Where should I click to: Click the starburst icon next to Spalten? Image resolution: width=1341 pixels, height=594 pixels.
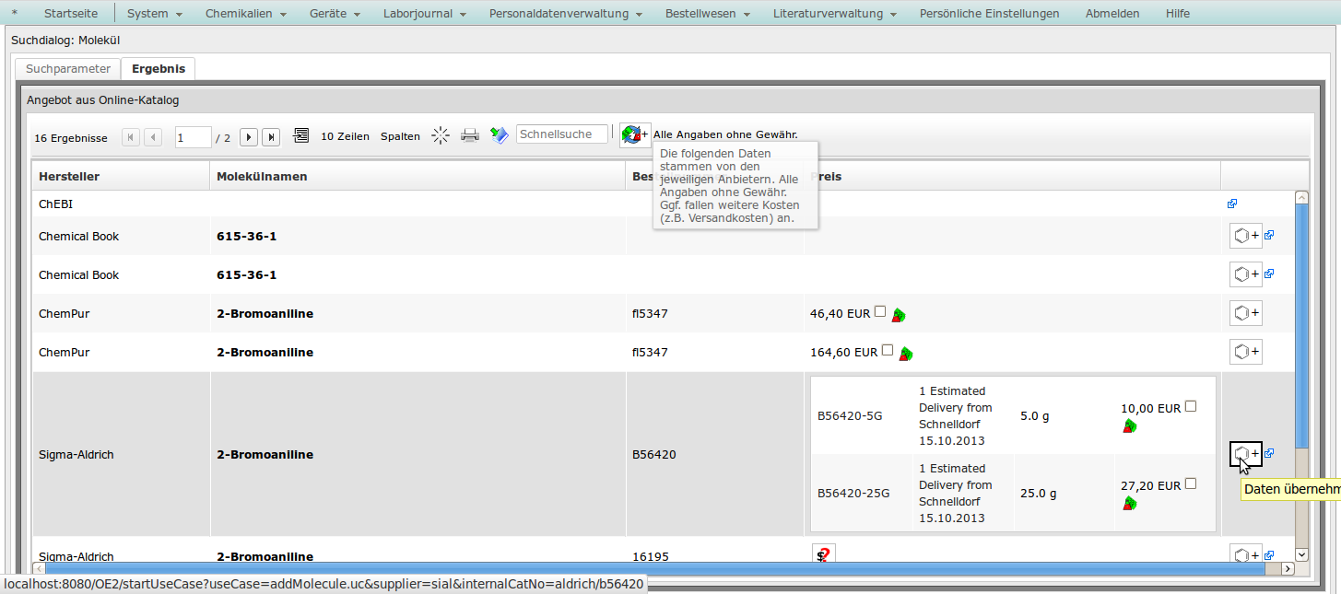(x=441, y=136)
